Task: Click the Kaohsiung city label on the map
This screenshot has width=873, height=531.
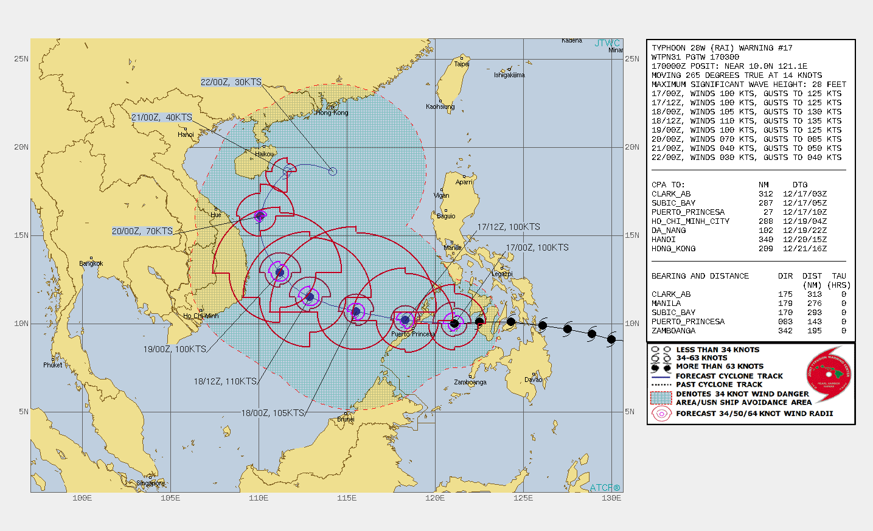Action: click(440, 106)
